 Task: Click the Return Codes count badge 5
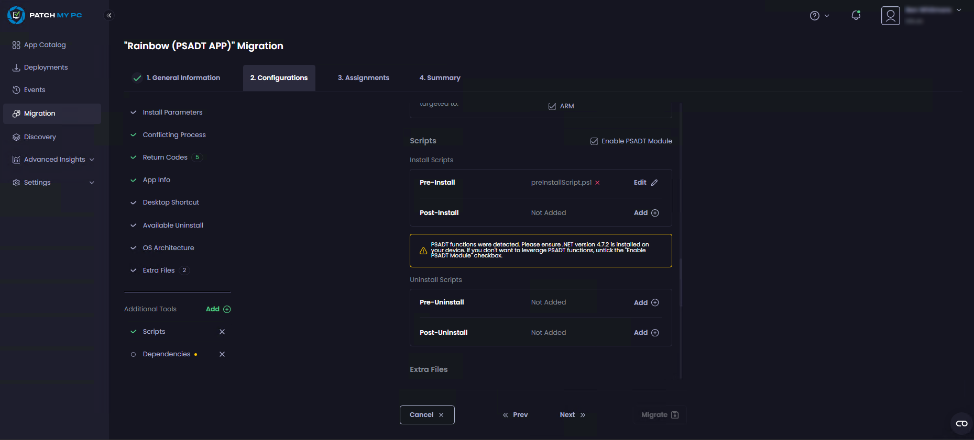197,157
